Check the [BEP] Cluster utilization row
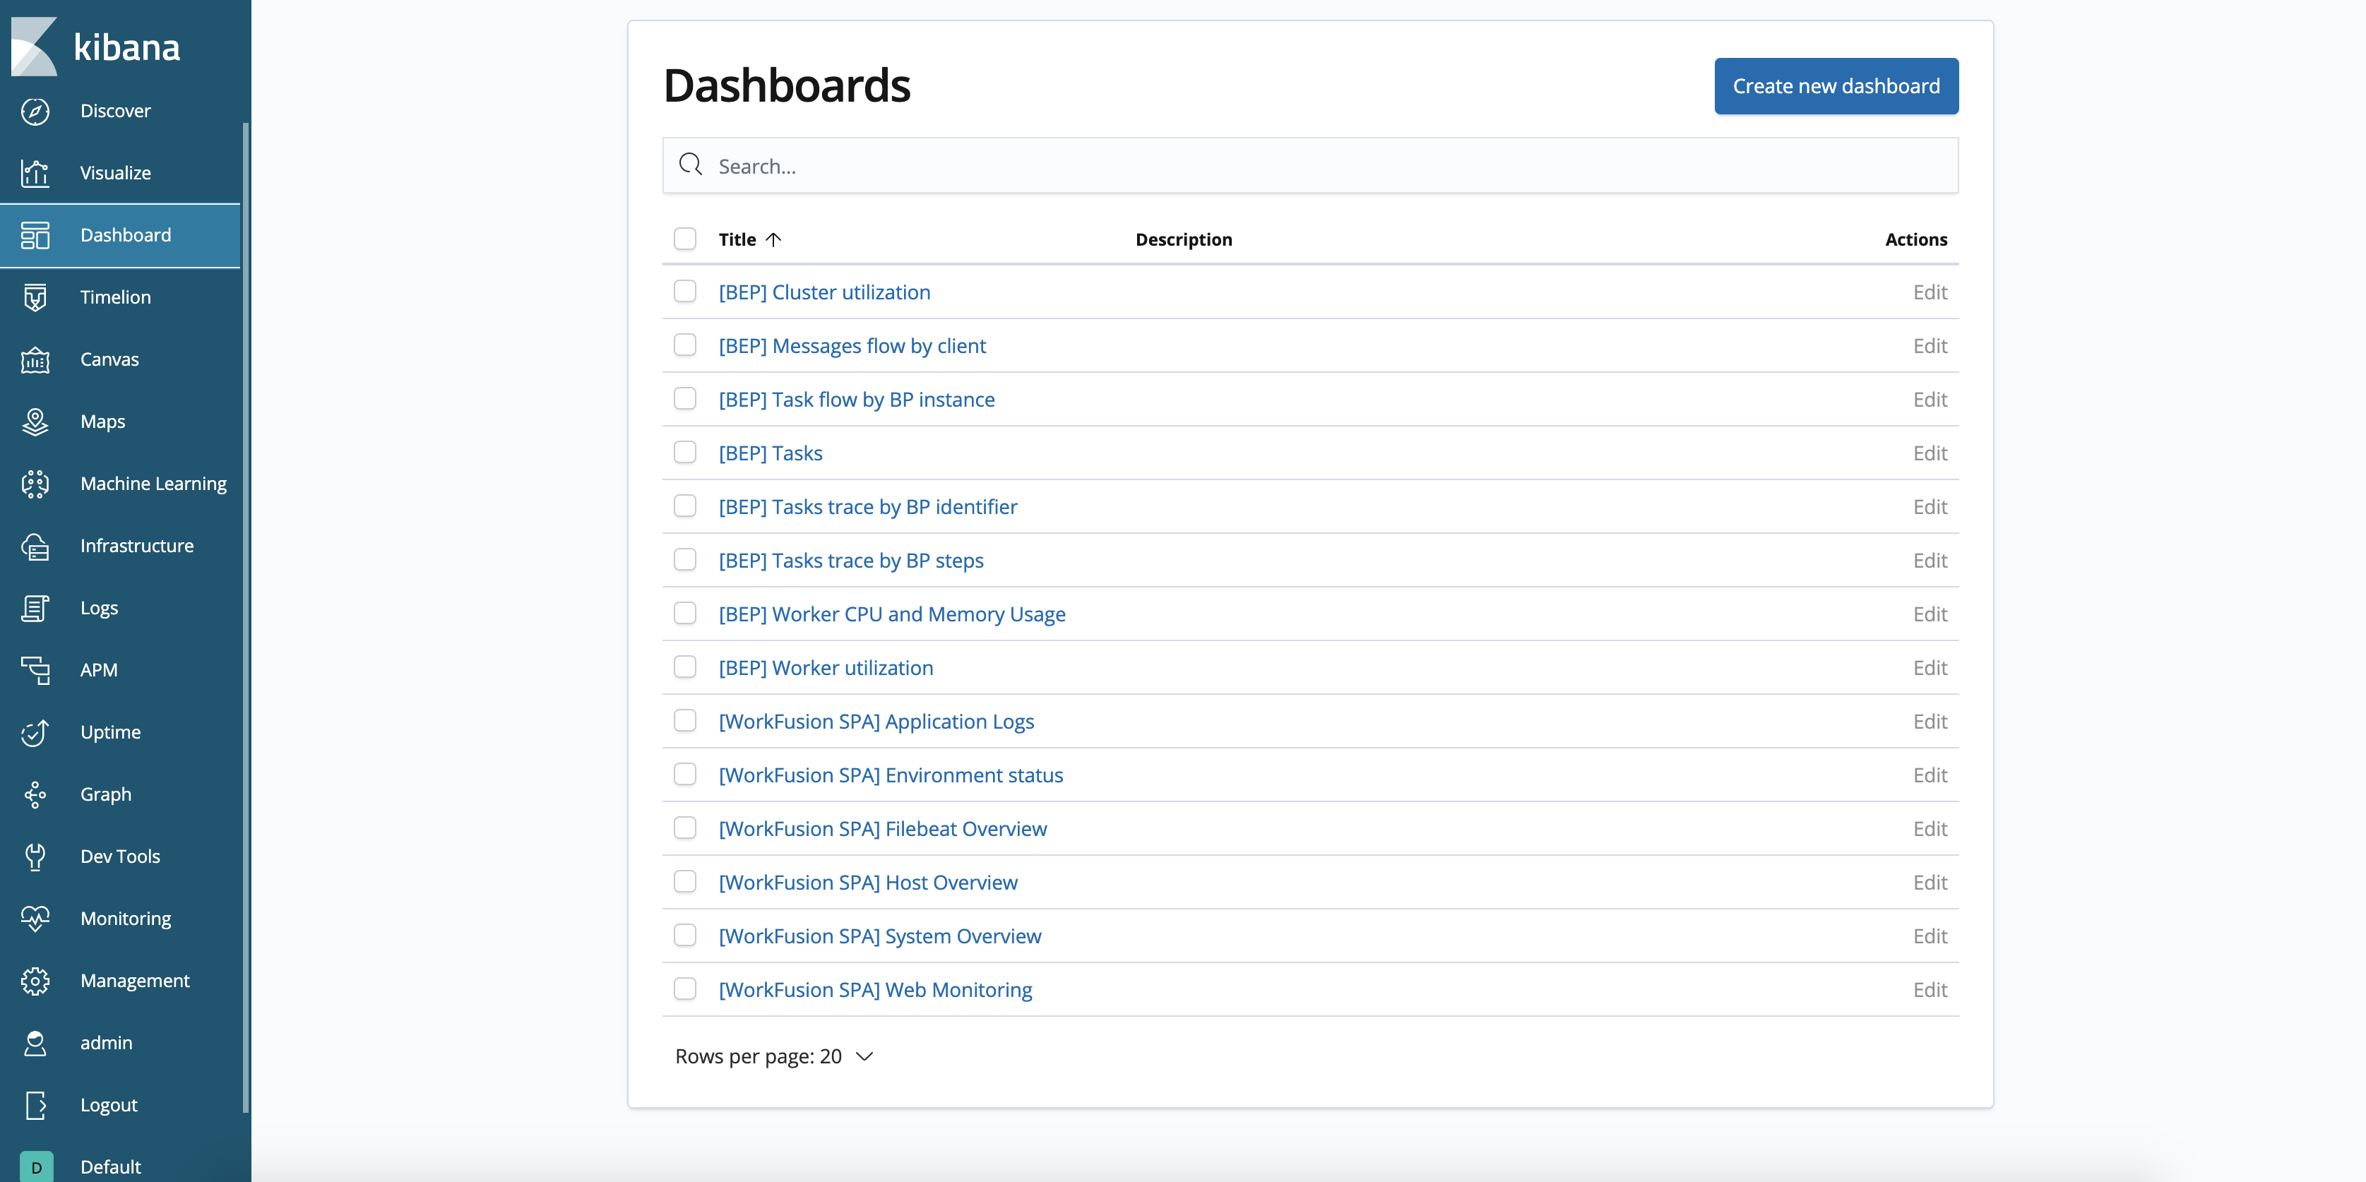This screenshot has width=2366, height=1182. [x=685, y=291]
